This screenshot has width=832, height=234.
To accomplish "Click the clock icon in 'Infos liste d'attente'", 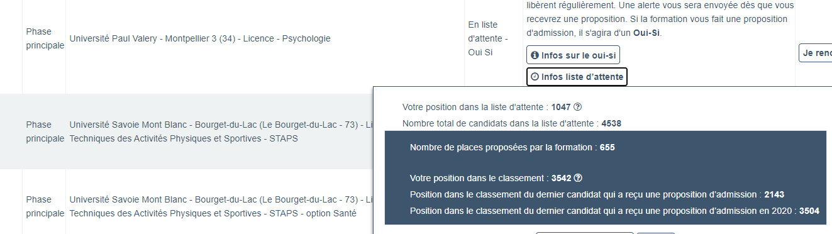I will 535,77.
